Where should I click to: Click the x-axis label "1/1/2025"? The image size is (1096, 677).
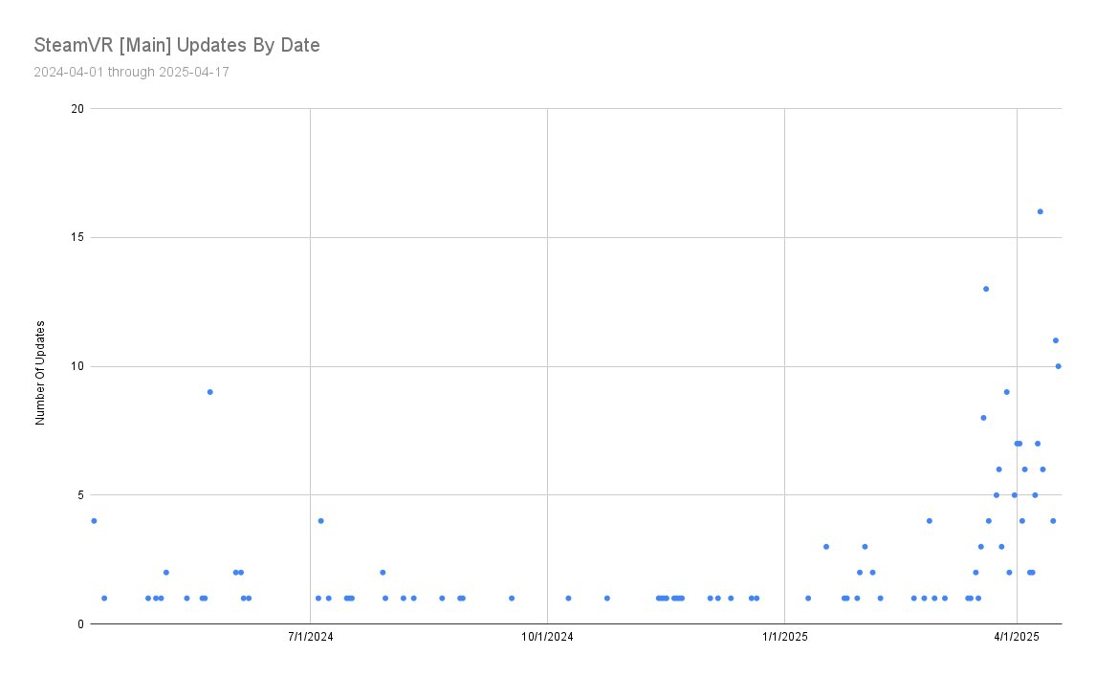784,638
